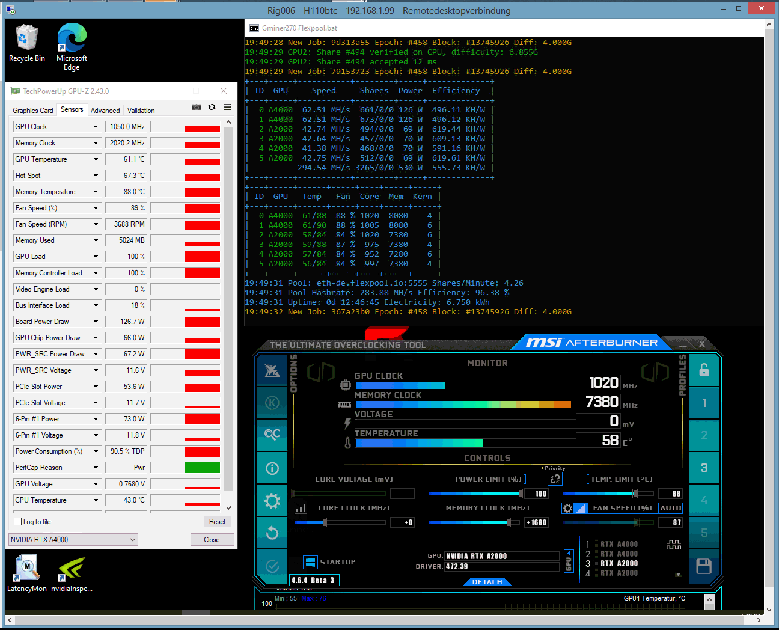Screen dimensions: 779x630
Task: Reset settings with the circular arrow icon
Action: [272, 533]
